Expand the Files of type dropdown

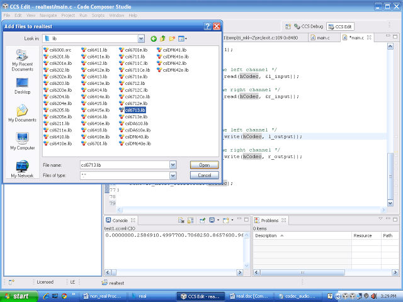point(173,176)
